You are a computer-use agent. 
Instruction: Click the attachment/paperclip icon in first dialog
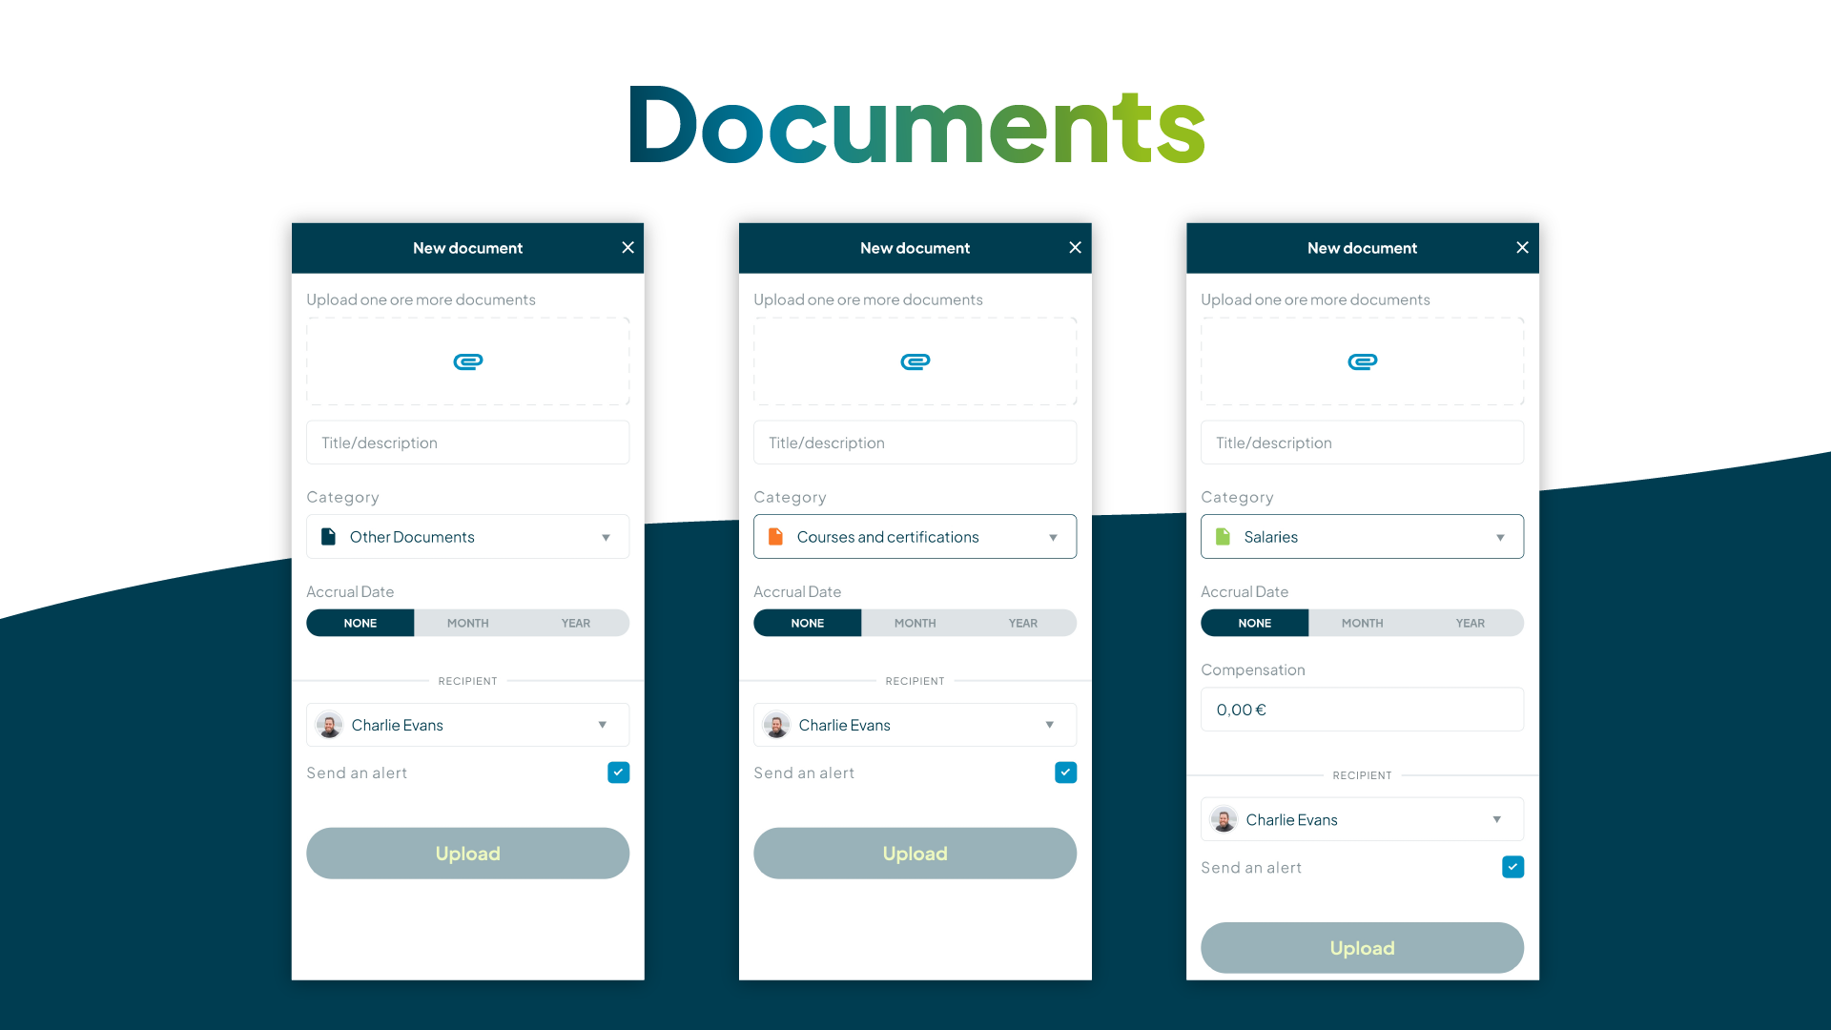tap(468, 362)
